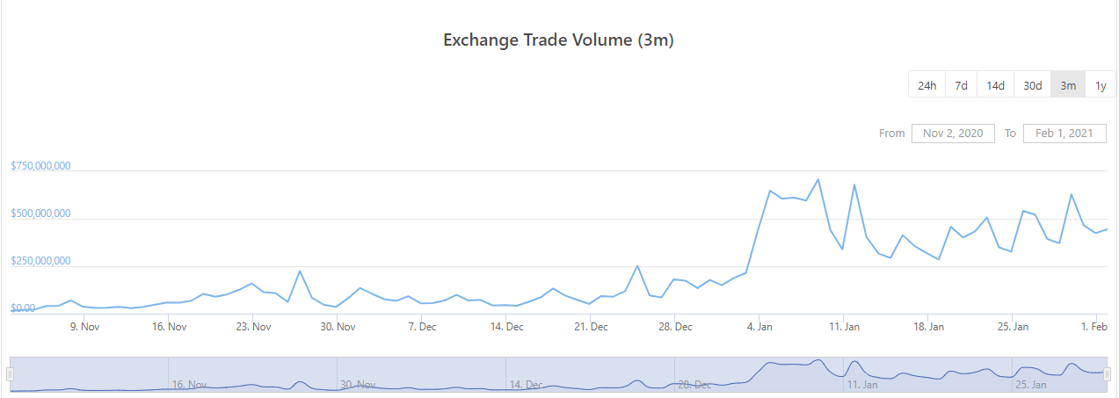This screenshot has height=398, width=1119.
Task: Click the right navigator handle
Action: pos(1108,374)
